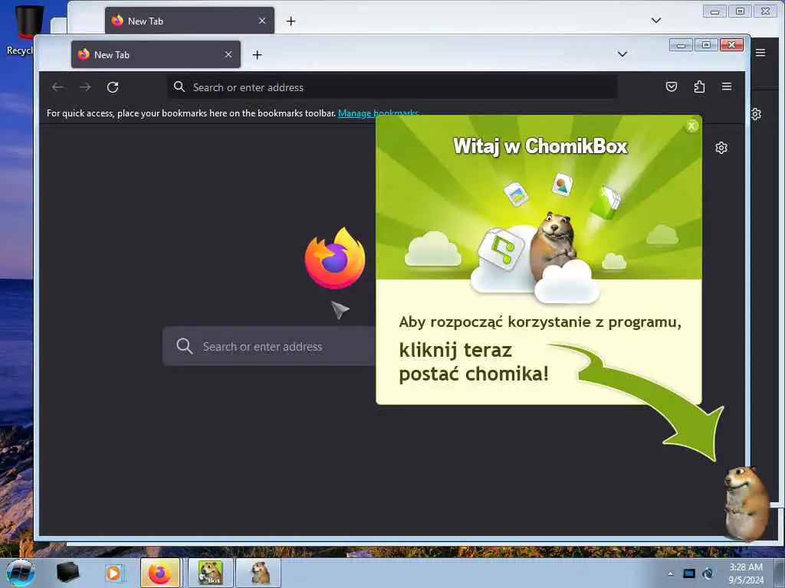The image size is (785, 588).
Task: Open the media player taskbar icon
Action: click(x=113, y=573)
